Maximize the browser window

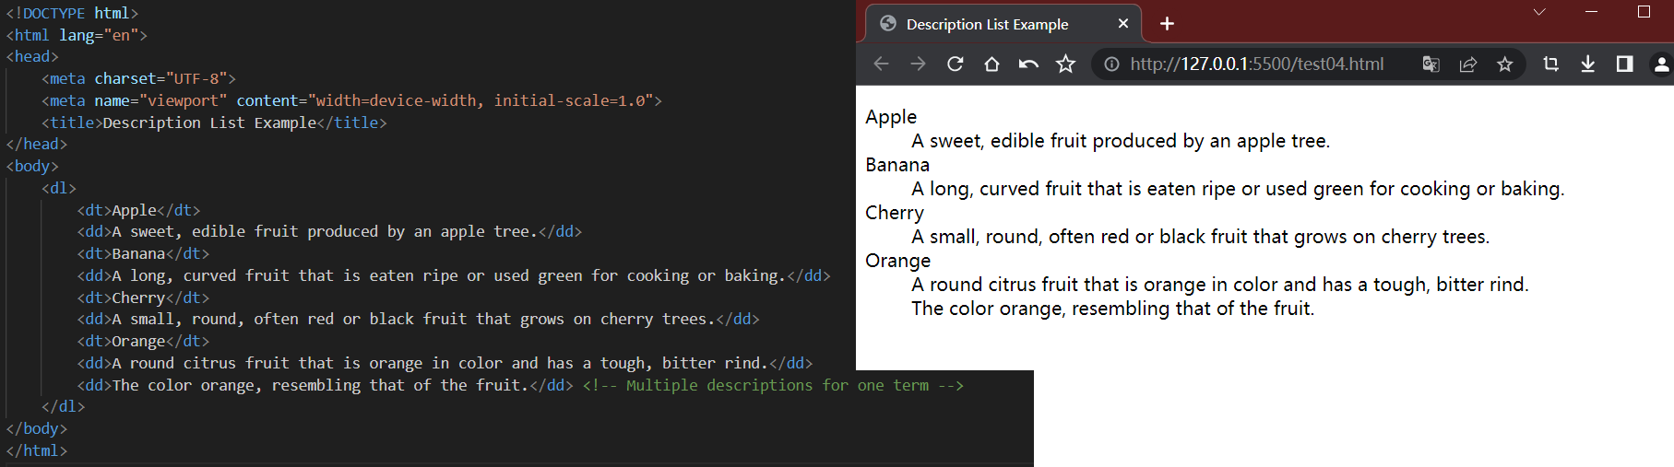pos(1644,11)
